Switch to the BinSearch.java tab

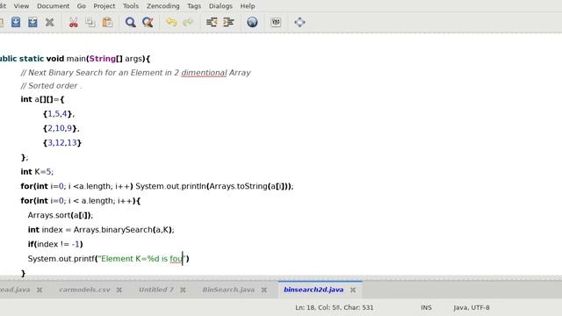click(x=228, y=290)
